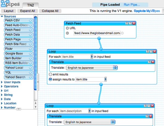
Task: Add the Item Builder module plus icon
Action: (30, 58)
